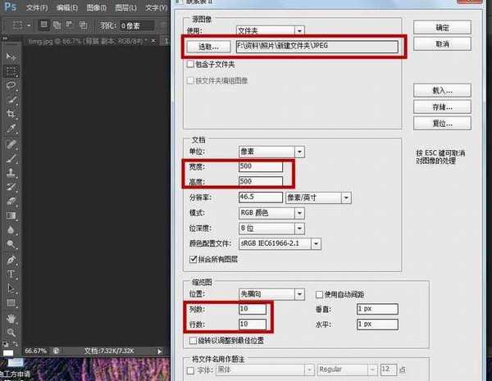Select the Eyedropper tool
Image resolution: width=492 pixels, height=381 pixels.
tap(11, 129)
